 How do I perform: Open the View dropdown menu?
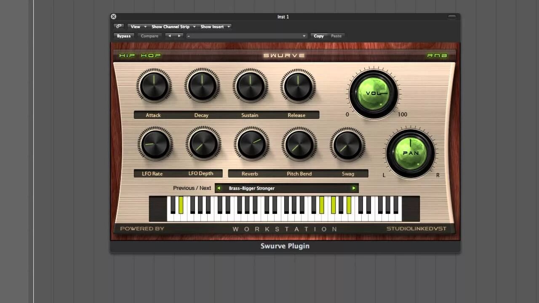point(138,27)
